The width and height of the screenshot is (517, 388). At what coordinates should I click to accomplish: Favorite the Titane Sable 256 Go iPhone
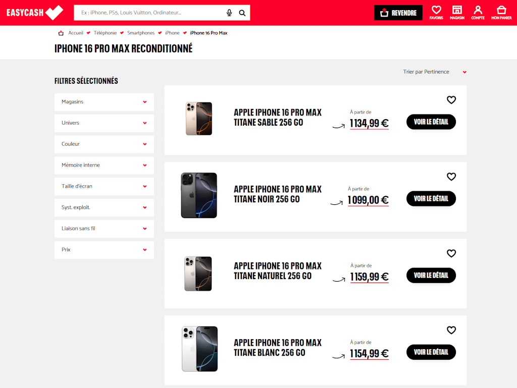[x=451, y=100]
